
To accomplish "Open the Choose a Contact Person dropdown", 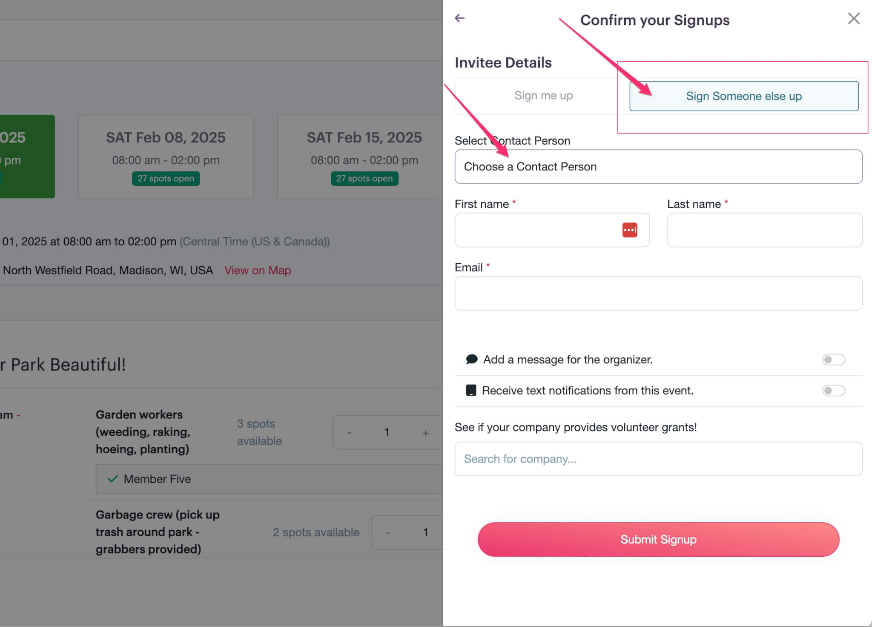I will click(x=658, y=167).
